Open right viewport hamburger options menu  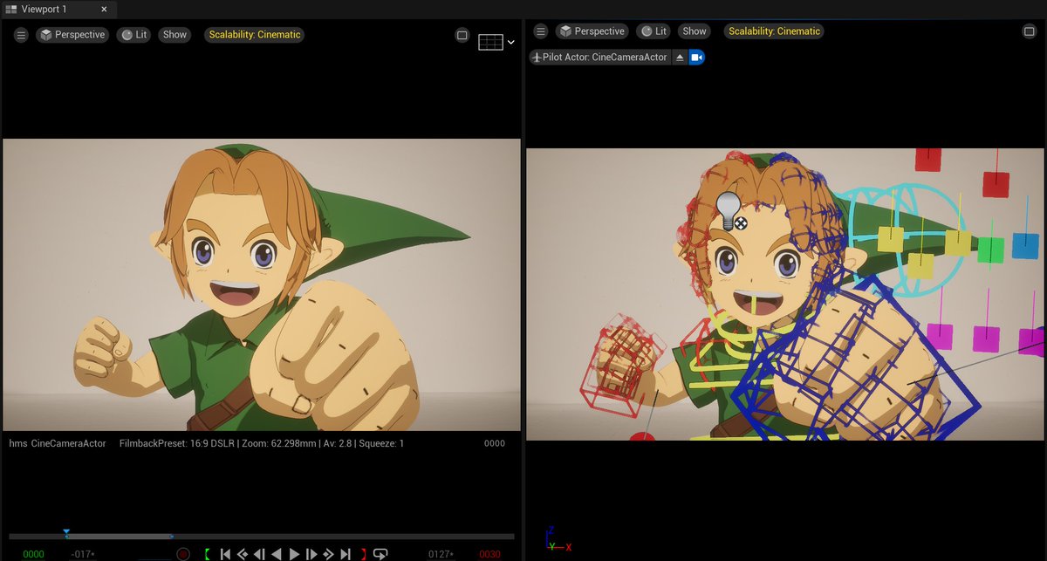pyautogui.click(x=541, y=31)
